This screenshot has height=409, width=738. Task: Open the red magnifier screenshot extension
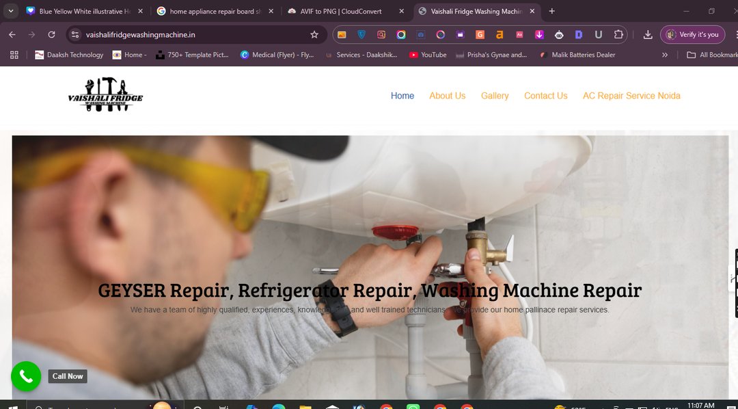coord(381,34)
